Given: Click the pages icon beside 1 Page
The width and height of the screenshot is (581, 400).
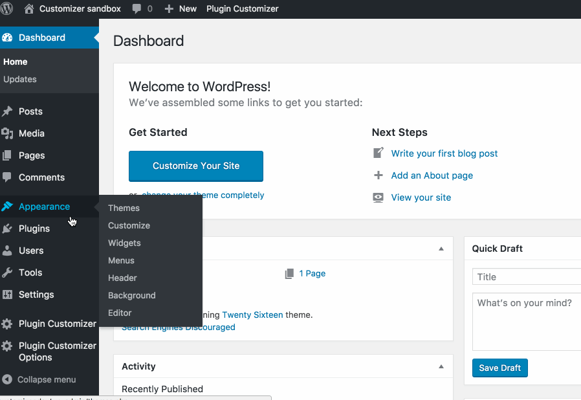Looking at the screenshot, I should point(289,274).
